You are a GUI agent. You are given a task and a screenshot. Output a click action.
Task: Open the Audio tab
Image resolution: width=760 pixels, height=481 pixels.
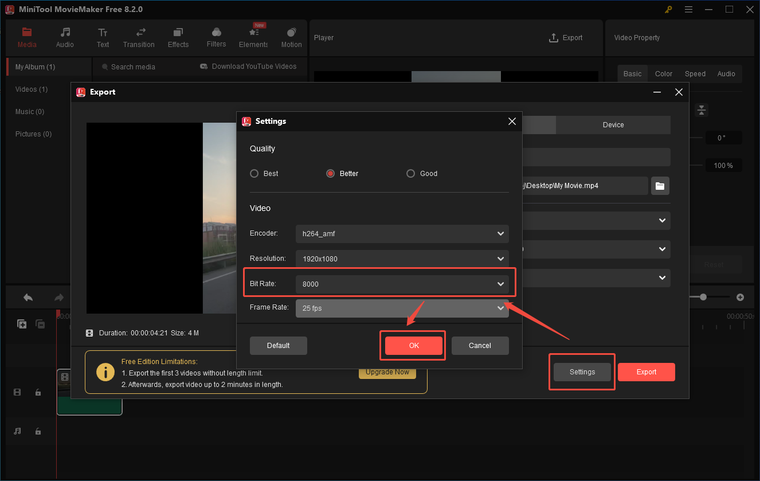click(x=65, y=38)
